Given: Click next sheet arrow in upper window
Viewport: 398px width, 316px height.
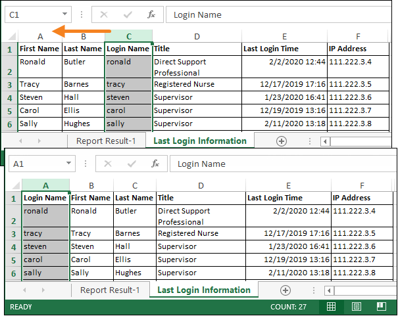Looking at the screenshot, I should 39,141.
